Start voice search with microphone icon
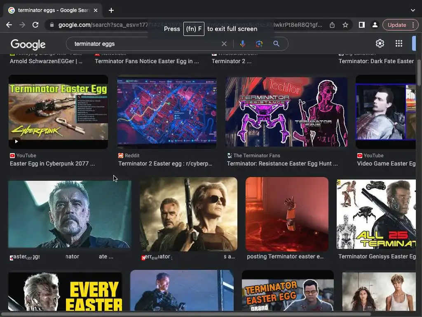Screen dimensions: 422x317 pos(242,44)
